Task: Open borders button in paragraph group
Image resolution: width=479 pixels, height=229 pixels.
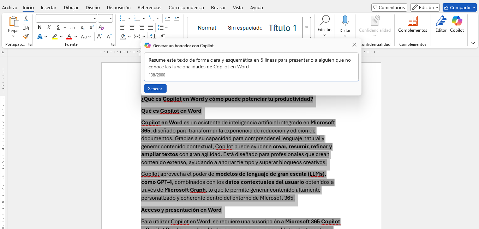Action: pyautogui.click(x=137, y=36)
